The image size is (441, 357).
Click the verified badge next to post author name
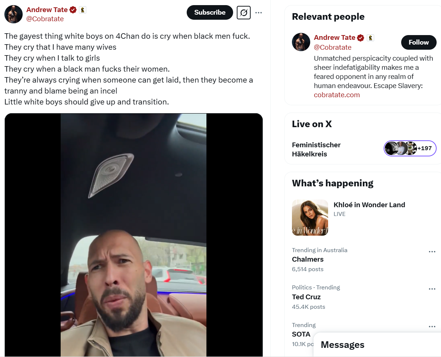[x=73, y=10]
